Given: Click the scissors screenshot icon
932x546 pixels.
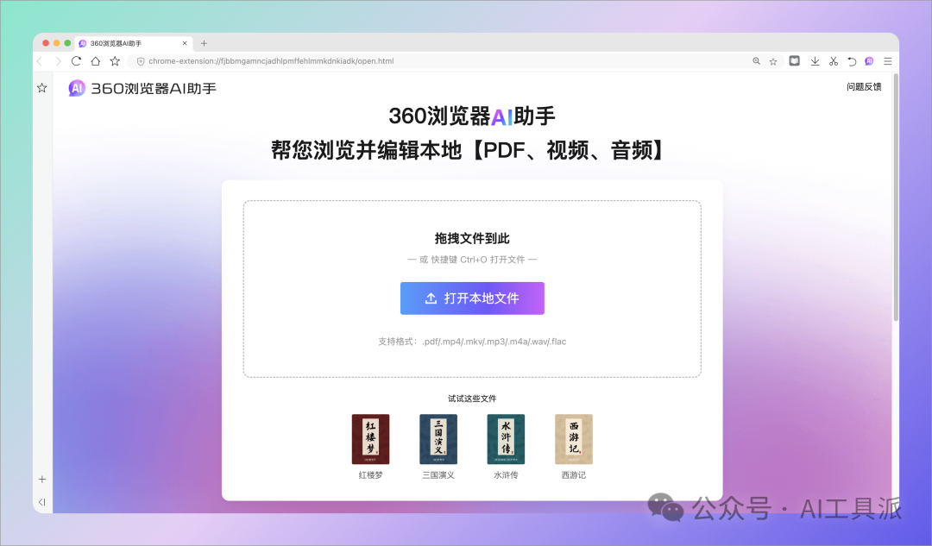Looking at the screenshot, I should [x=834, y=61].
